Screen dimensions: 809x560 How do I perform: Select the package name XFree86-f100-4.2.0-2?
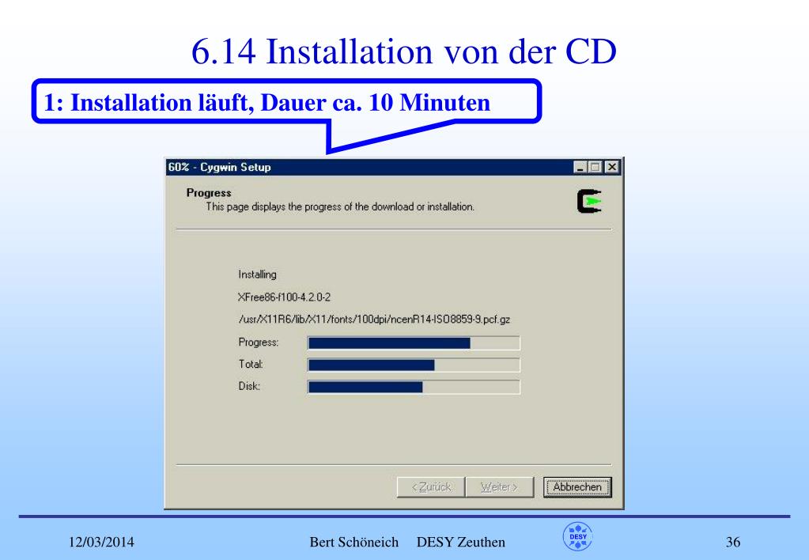pos(284,297)
